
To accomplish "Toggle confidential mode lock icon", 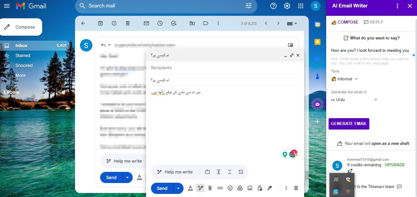I will tap(260, 188).
